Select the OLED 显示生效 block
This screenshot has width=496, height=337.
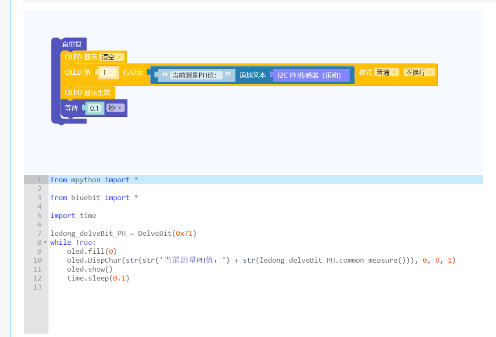[87, 93]
